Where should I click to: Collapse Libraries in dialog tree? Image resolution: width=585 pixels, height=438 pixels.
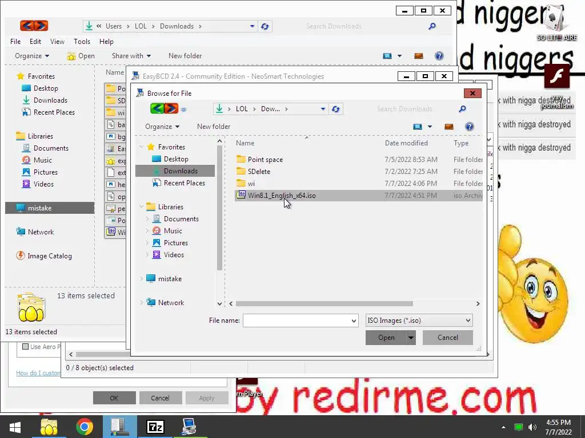[142, 206]
